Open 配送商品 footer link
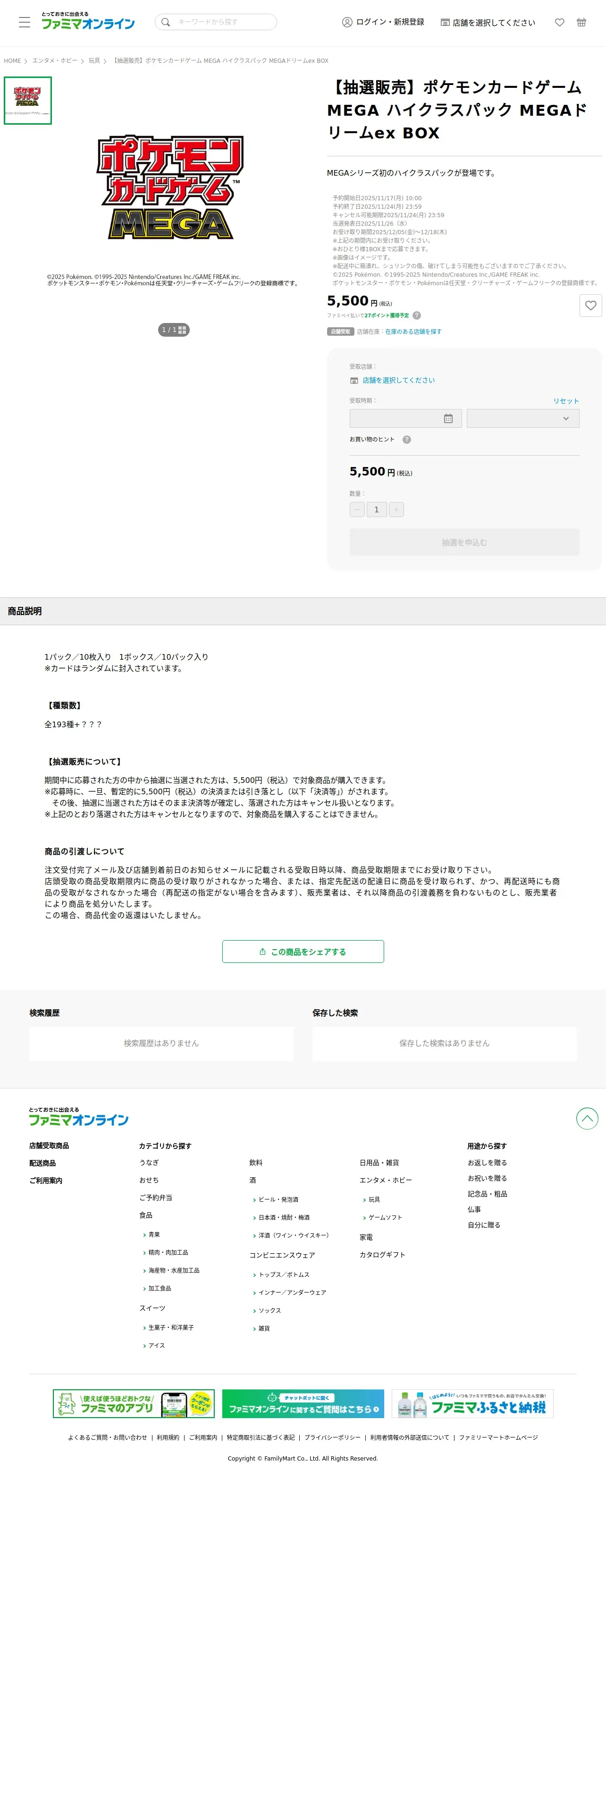 click(x=42, y=1163)
